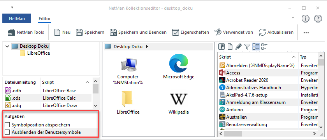The width and height of the screenshot is (327, 140).
Task: Open NetMan Tools in the toolbar
Action: [26, 32]
